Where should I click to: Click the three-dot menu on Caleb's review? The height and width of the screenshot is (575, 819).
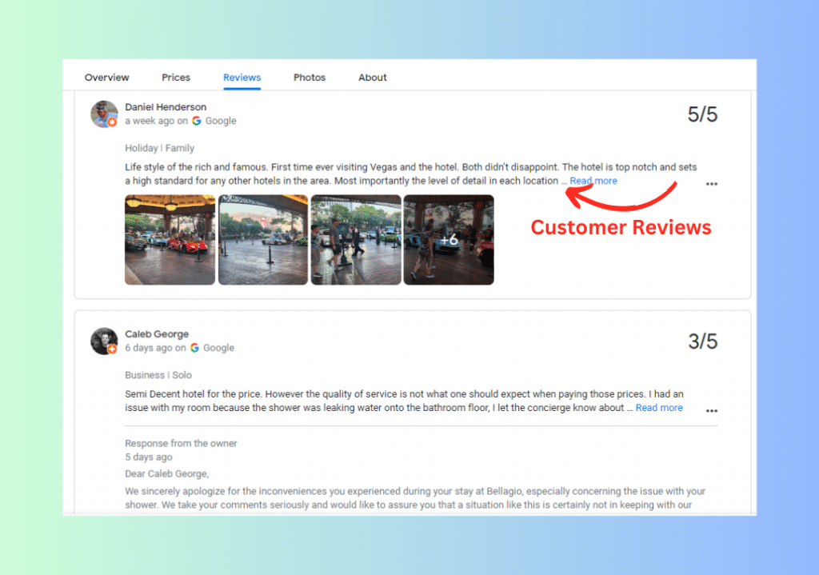(x=711, y=410)
